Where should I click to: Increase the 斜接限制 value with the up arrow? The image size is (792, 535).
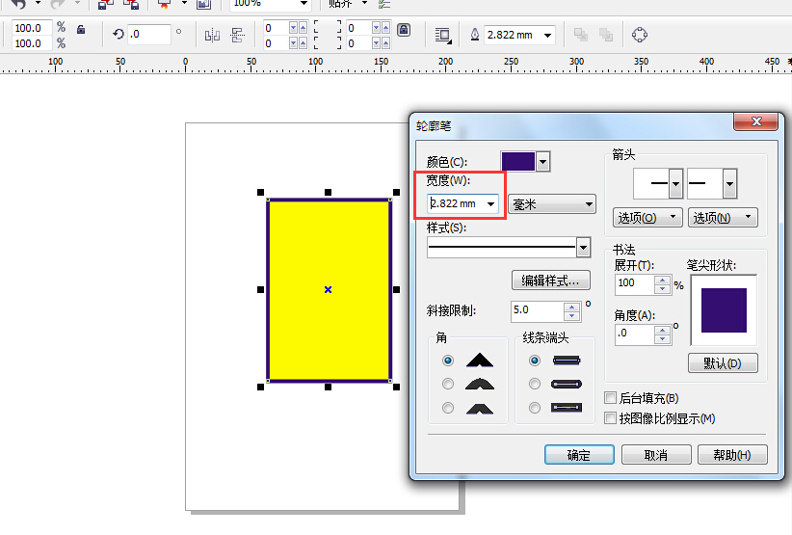571,307
